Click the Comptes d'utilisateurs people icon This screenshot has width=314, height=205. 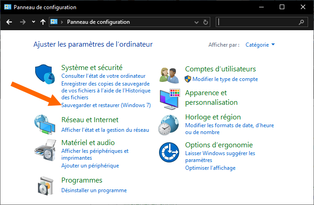click(x=169, y=74)
